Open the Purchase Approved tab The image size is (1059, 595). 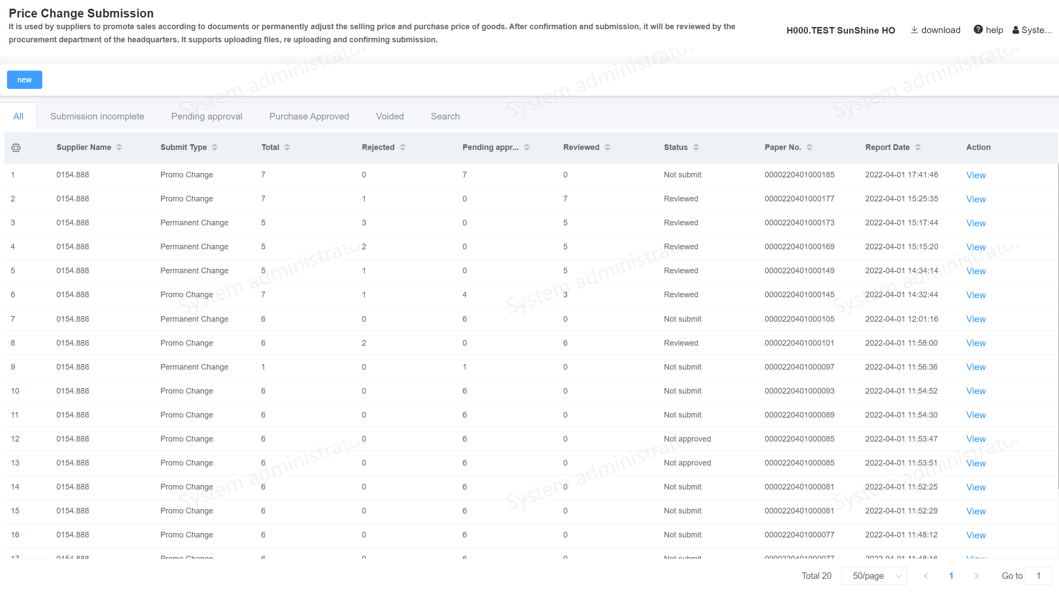coord(309,116)
